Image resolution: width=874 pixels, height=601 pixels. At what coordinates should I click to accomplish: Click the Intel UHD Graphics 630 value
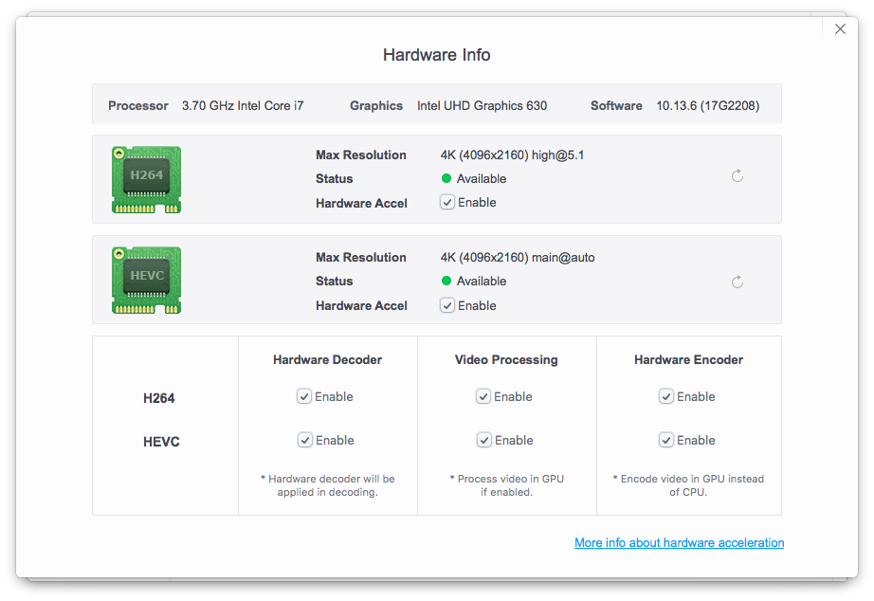click(482, 105)
